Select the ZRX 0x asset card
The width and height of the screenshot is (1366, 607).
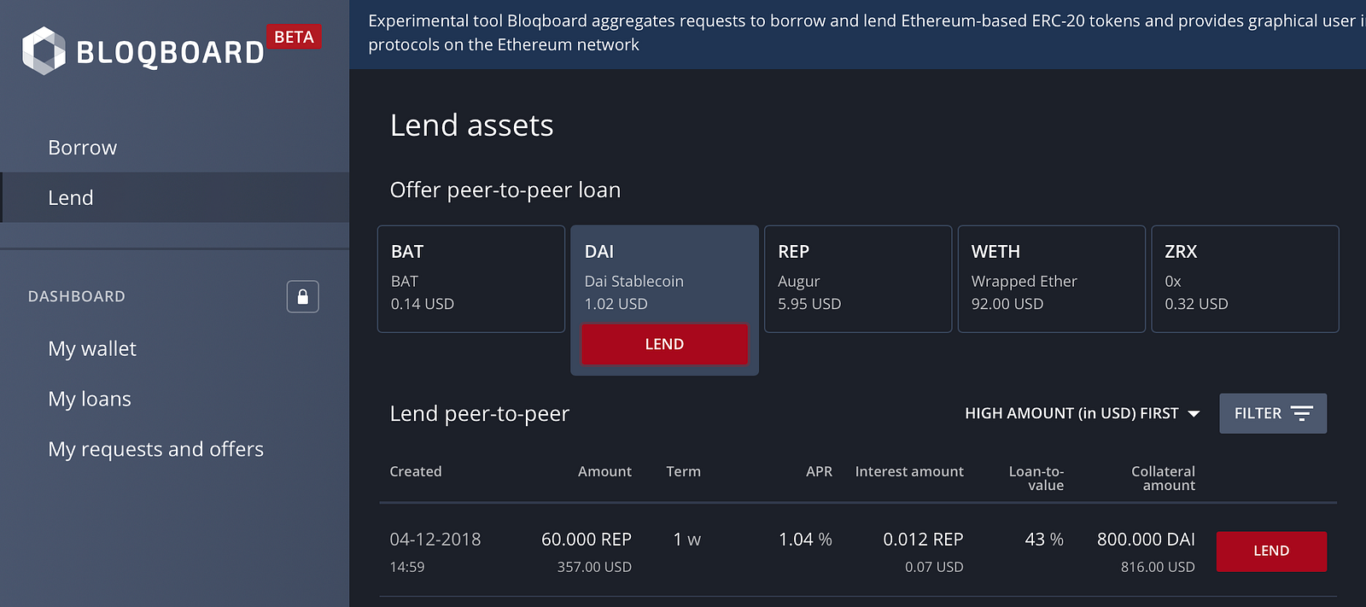coord(1244,278)
